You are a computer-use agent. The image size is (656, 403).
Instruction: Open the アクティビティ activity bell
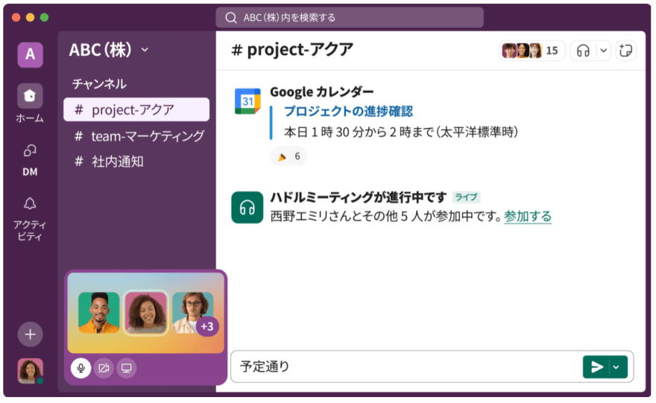30,218
